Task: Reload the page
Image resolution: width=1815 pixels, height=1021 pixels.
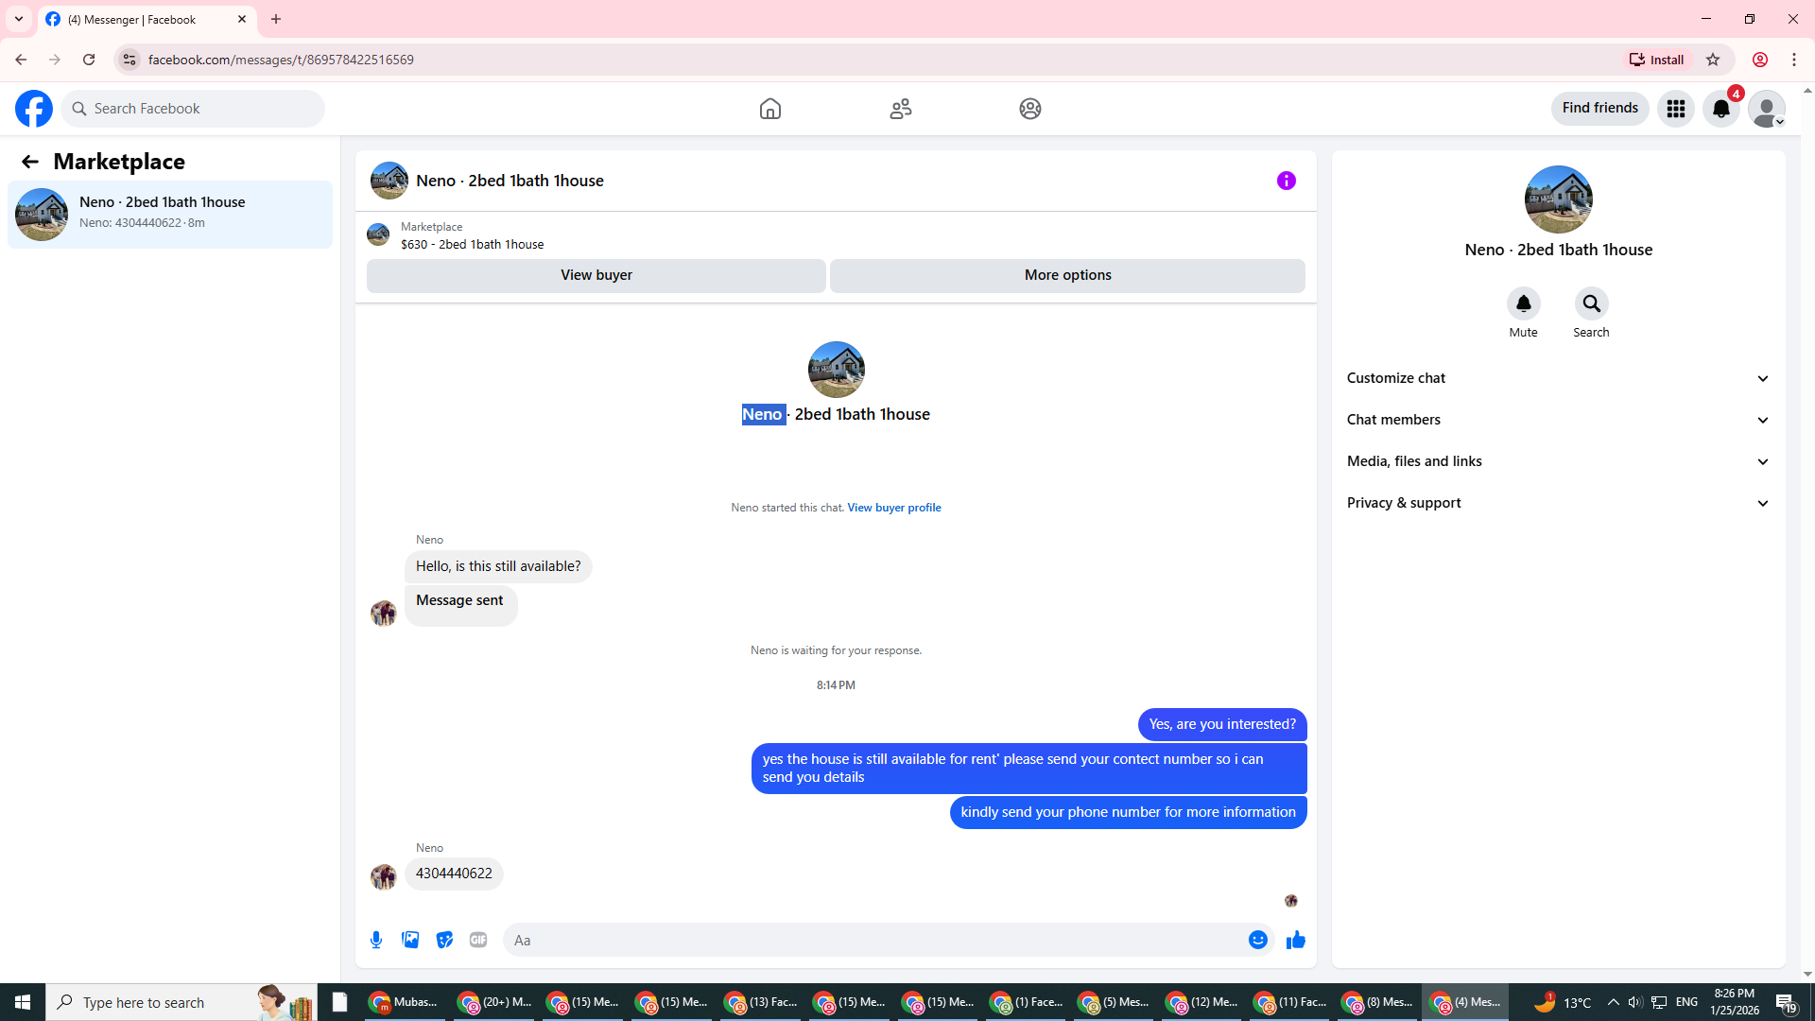Action: [89, 60]
